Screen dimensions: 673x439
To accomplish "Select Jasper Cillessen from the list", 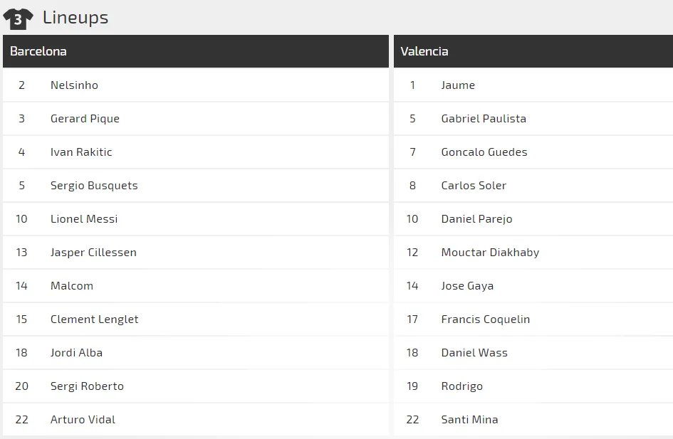I will (x=93, y=253).
